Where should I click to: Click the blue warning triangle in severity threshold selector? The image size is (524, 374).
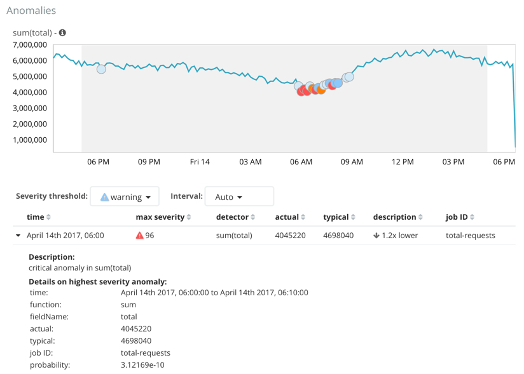(104, 196)
